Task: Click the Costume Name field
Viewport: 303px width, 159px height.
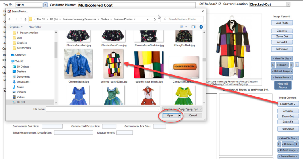Action: pos(137,5)
